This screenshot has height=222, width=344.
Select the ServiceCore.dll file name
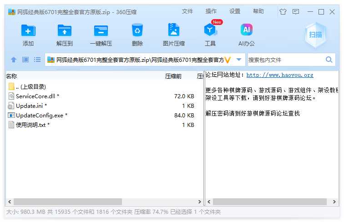tap(37, 96)
